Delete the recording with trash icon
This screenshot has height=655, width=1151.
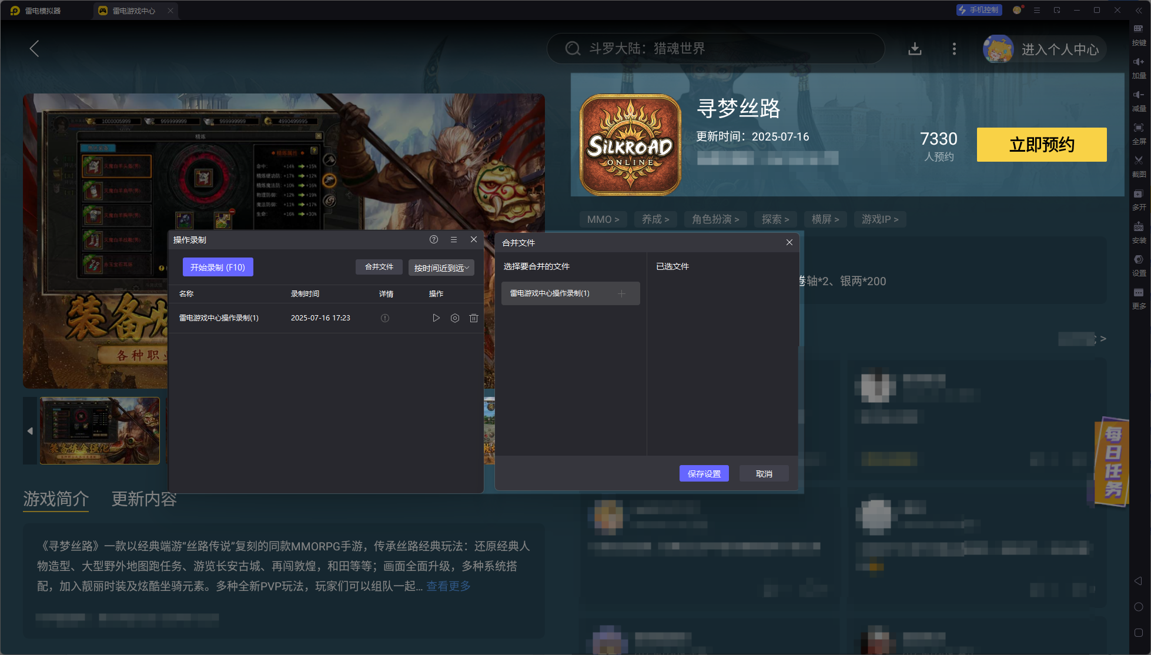[x=474, y=318]
